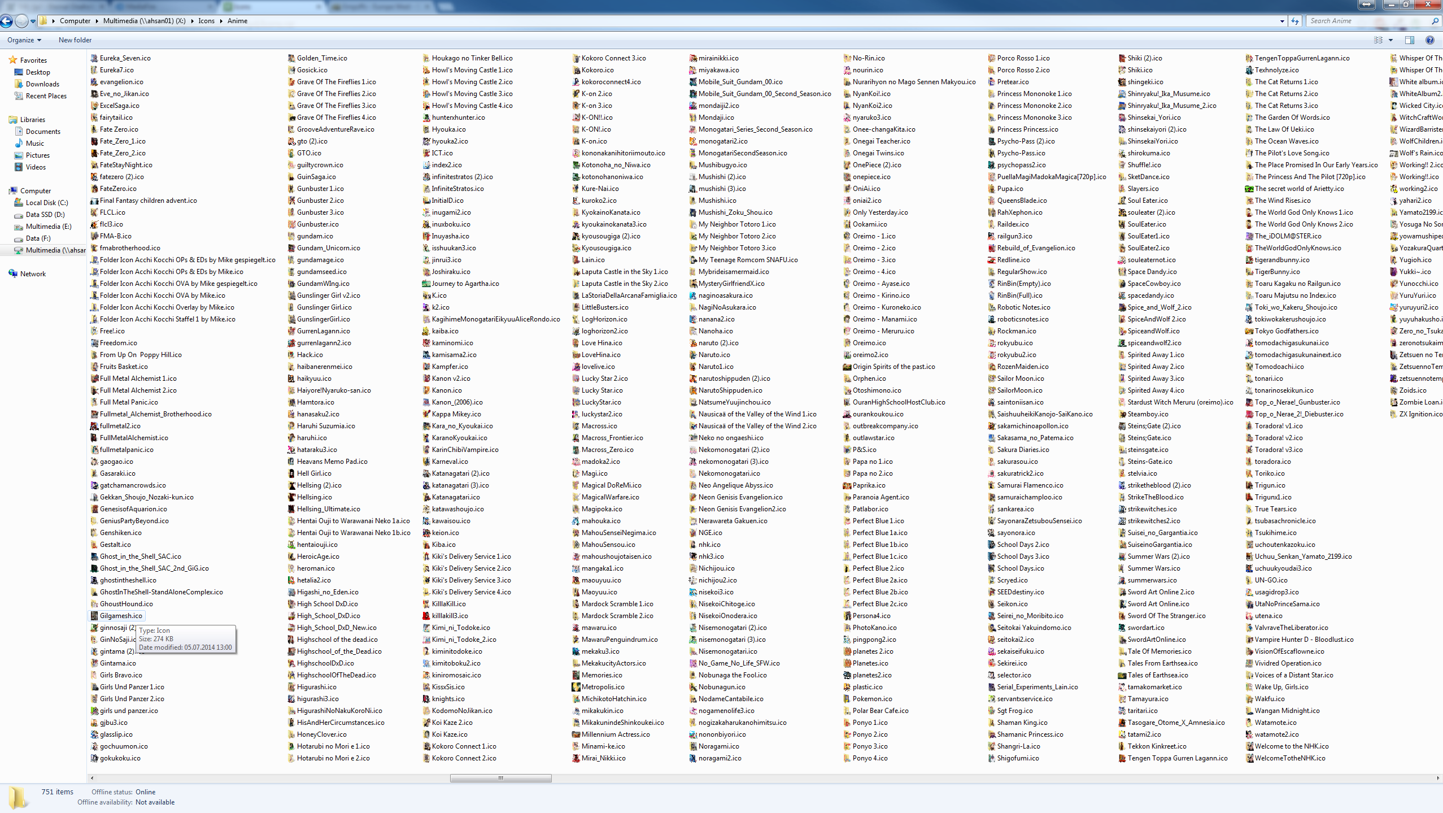
Task: Change view using the view icon
Action: [1378, 40]
